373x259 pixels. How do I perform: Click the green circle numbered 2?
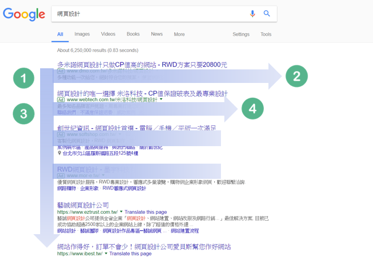[x=297, y=76]
